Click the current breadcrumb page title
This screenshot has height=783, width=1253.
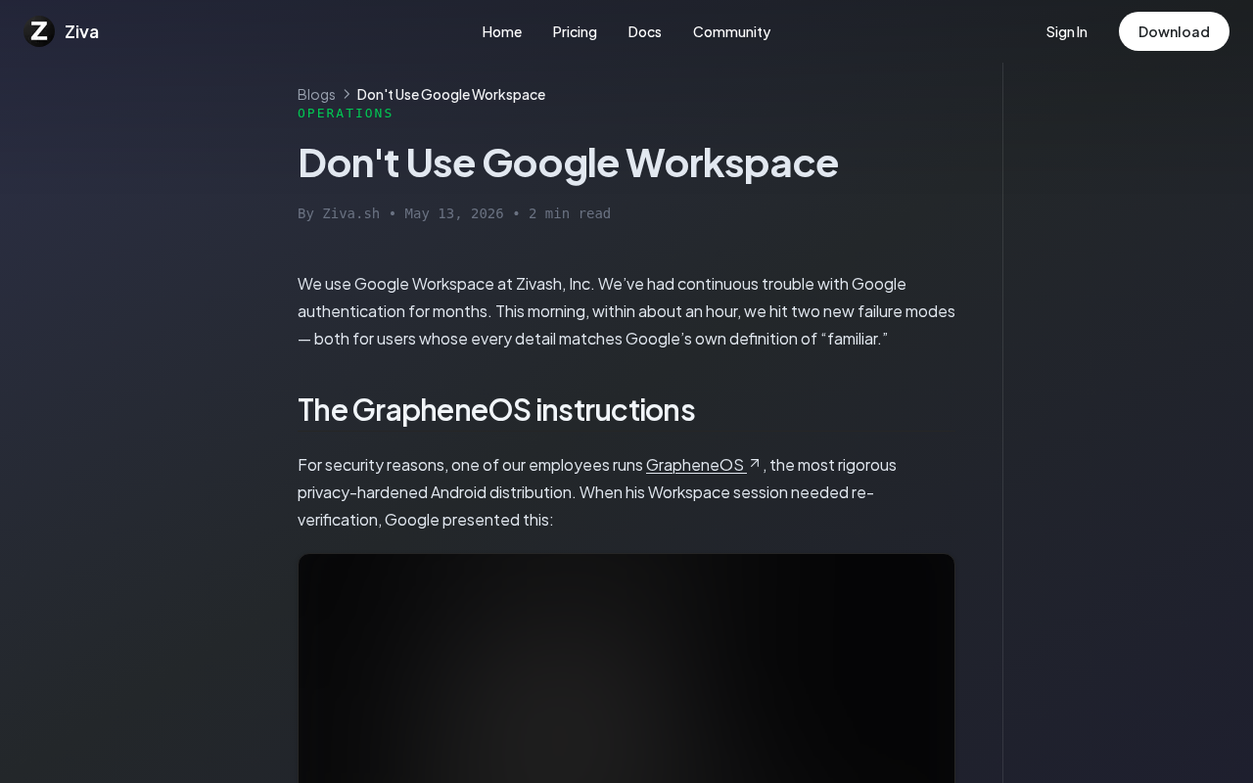(x=451, y=94)
